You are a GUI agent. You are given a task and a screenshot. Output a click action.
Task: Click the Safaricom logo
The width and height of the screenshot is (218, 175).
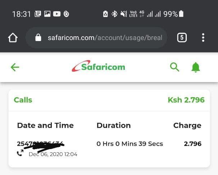[99, 66]
